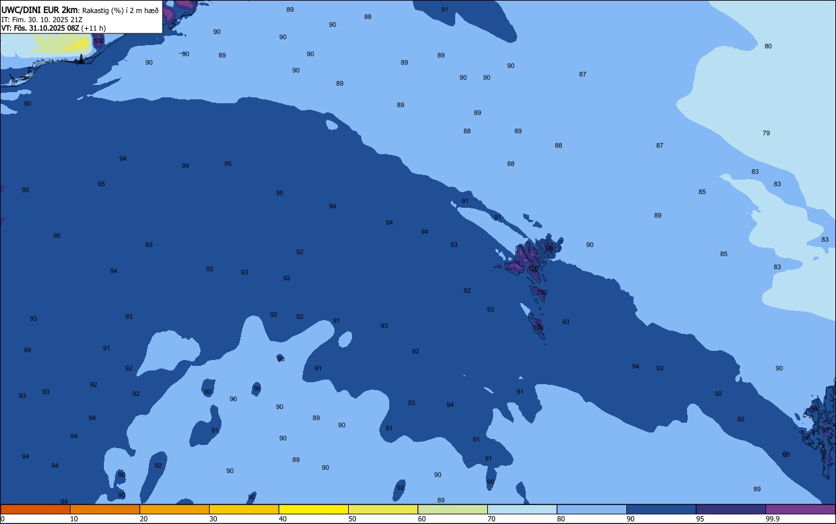Click the pale blue 70–80 legend swatch

(522, 509)
